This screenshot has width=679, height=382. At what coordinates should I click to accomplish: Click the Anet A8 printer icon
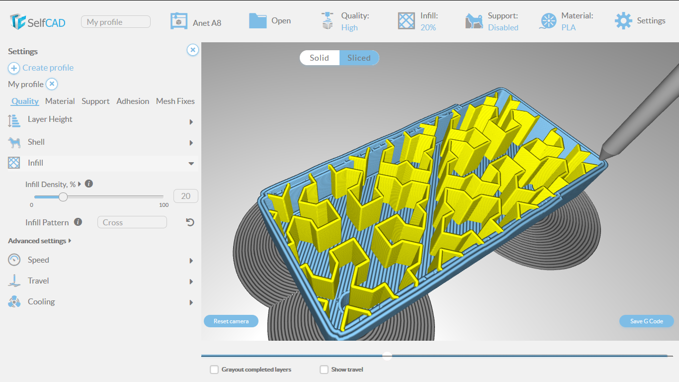(x=179, y=21)
